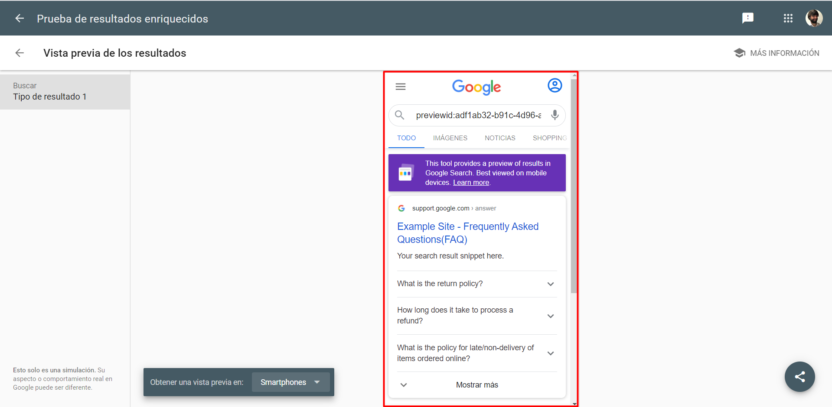This screenshot has height=407, width=832.
Task: Click the previewid search input field
Action: (x=478, y=115)
